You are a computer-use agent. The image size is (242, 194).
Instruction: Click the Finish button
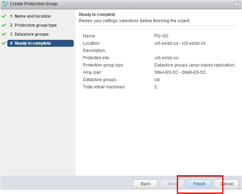pos(199,184)
